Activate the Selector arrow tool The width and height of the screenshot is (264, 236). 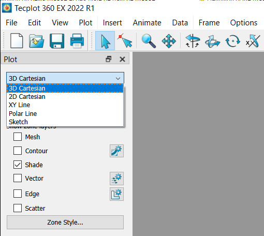(x=105, y=41)
